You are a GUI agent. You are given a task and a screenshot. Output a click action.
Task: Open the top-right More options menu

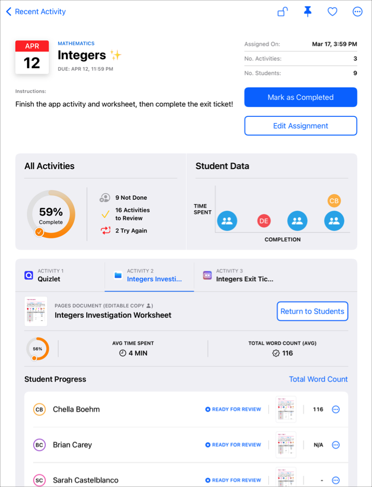(357, 11)
